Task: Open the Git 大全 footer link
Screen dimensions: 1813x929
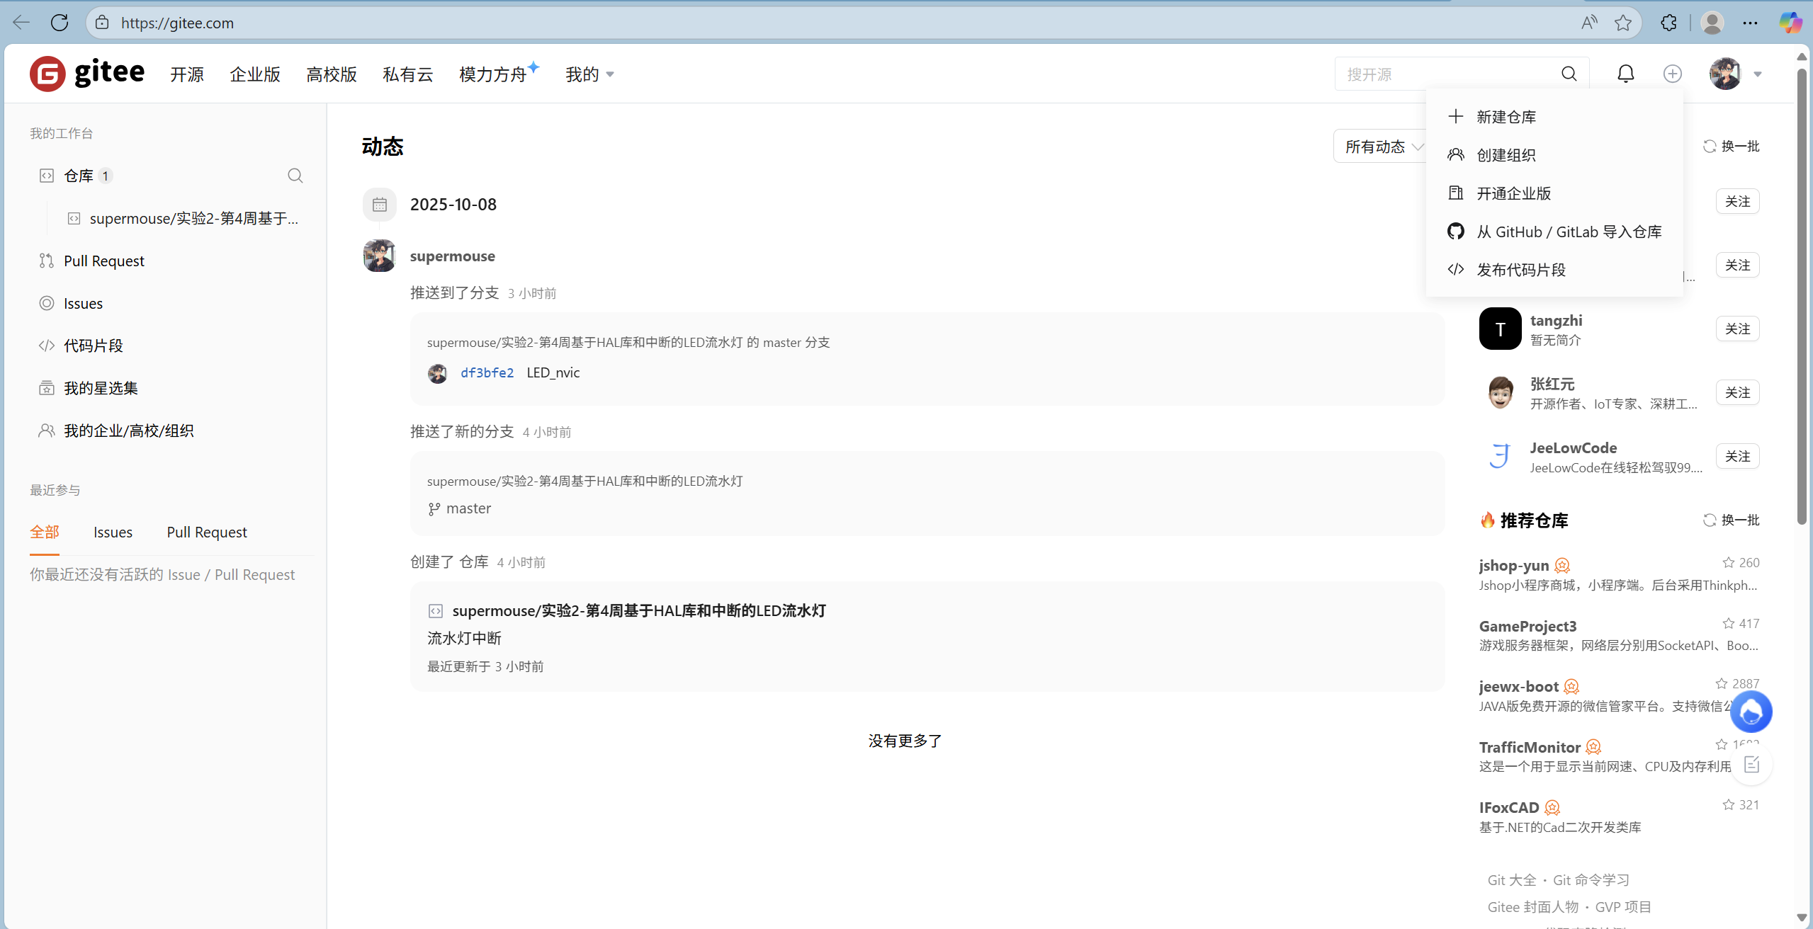Action: coord(1512,880)
